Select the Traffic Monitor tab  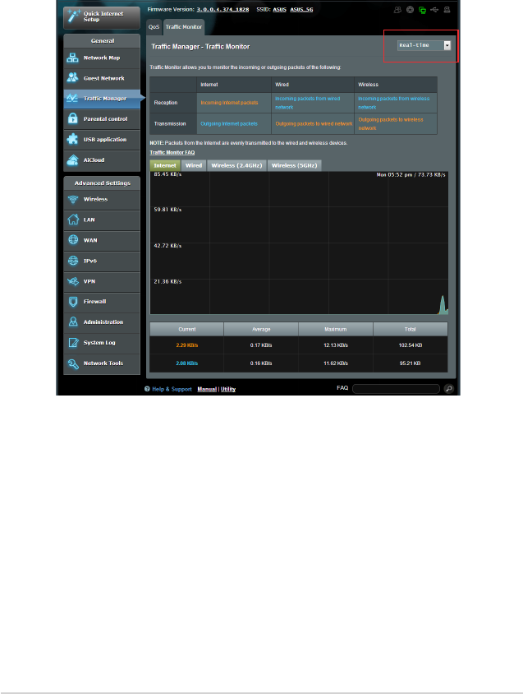(x=183, y=27)
